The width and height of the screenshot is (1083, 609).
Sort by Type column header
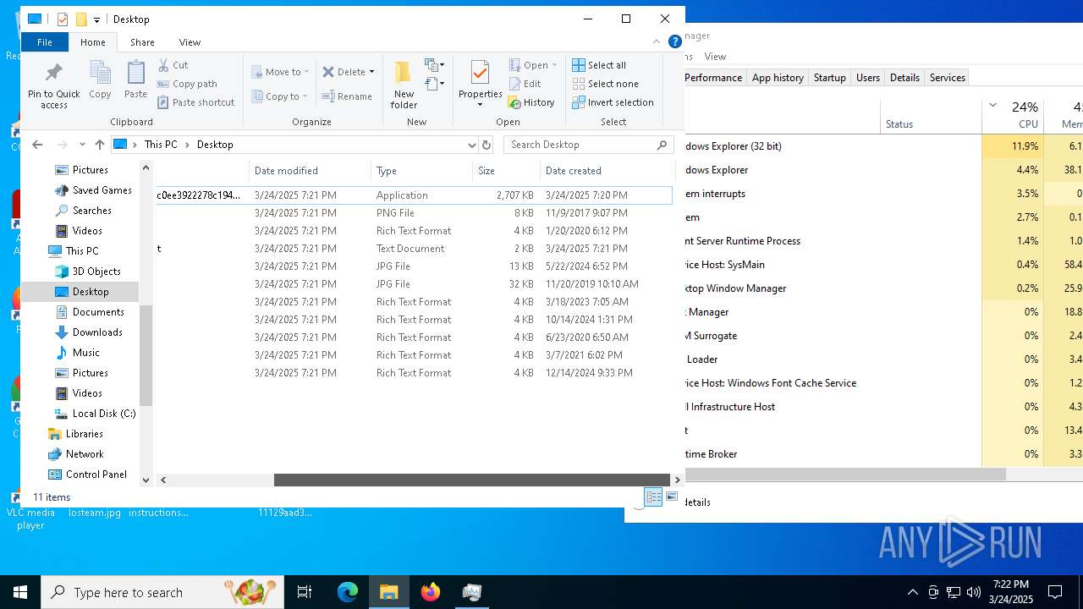[421, 171]
